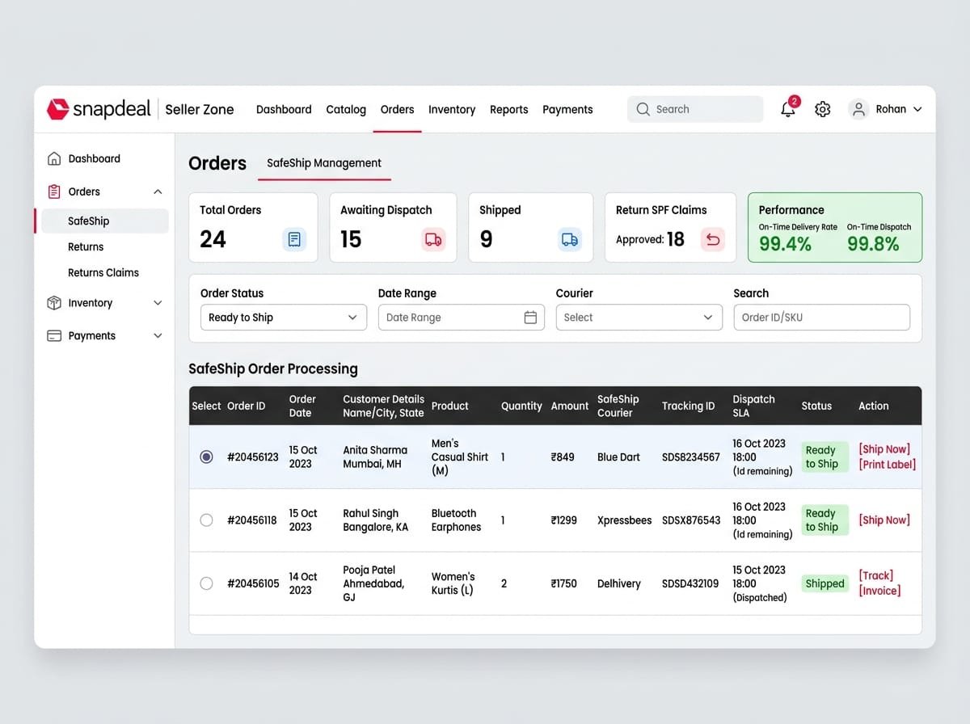
Task: Click the Tracking ID column header
Action: coord(688,406)
